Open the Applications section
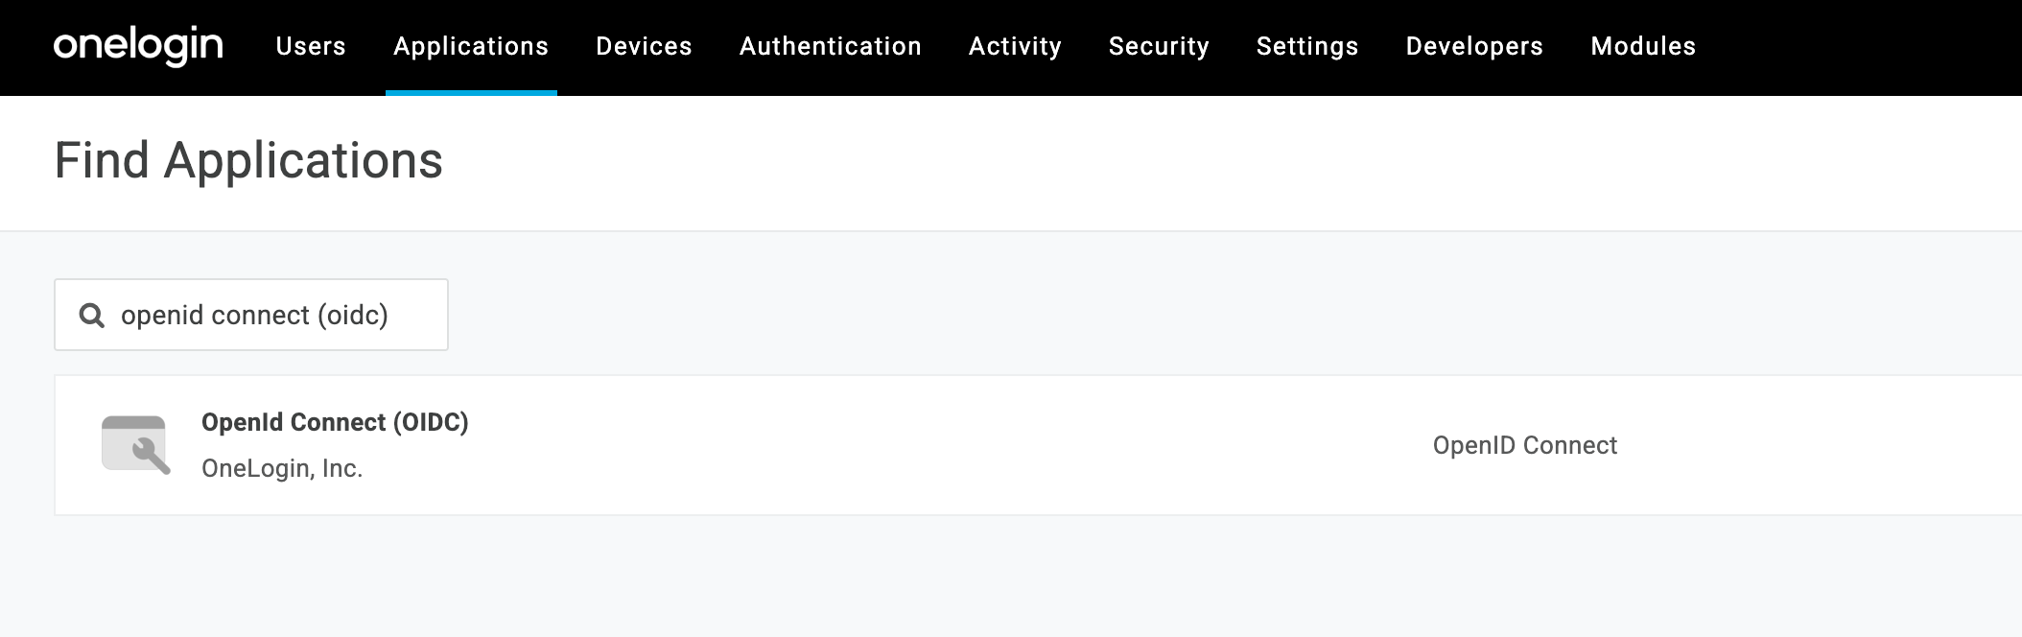2022x637 pixels. pyautogui.click(x=471, y=45)
